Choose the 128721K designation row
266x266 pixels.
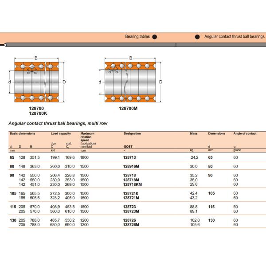(x=130, y=194)
